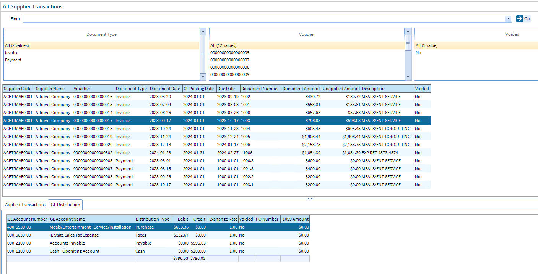Sort by Document Date column header
The height and width of the screenshot is (274, 538).
165,89
